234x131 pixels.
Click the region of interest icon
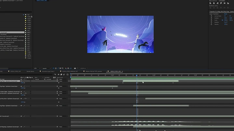point(60,68)
